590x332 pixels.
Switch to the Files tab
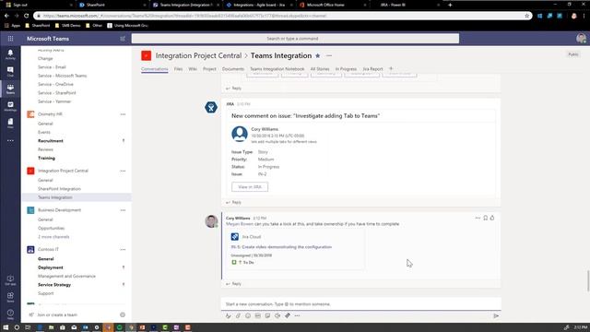[x=178, y=69]
